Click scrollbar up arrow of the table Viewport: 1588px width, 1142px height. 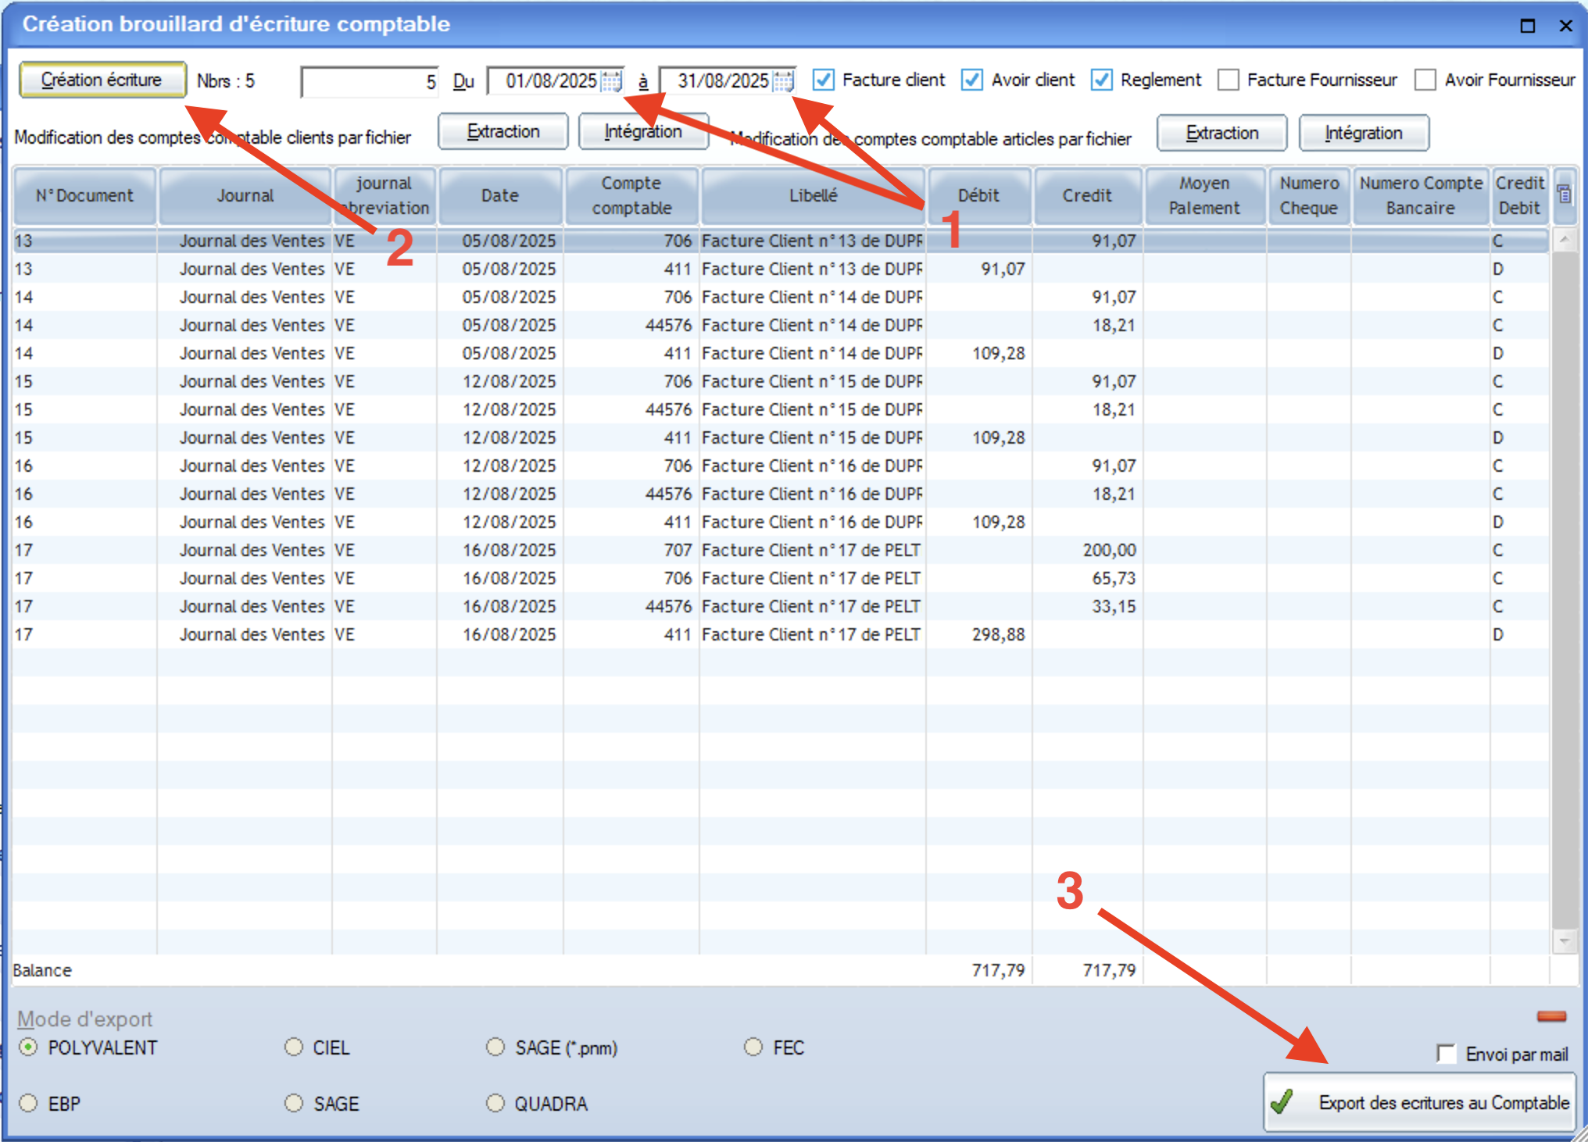point(1564,239)
